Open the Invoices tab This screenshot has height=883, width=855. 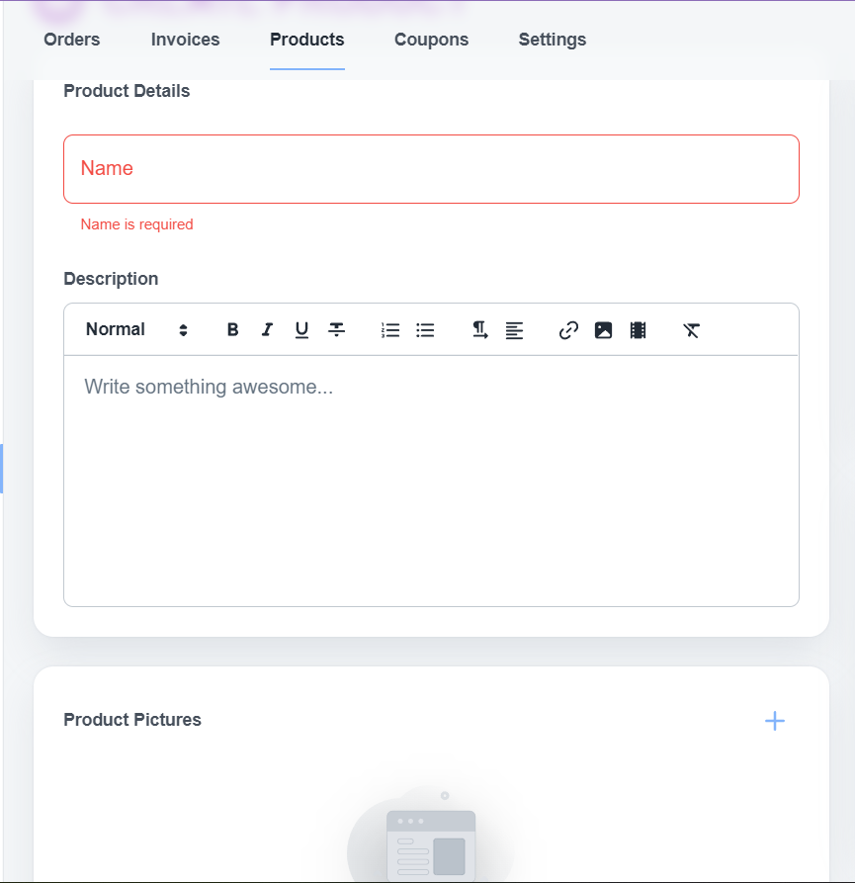coord(185,40)
